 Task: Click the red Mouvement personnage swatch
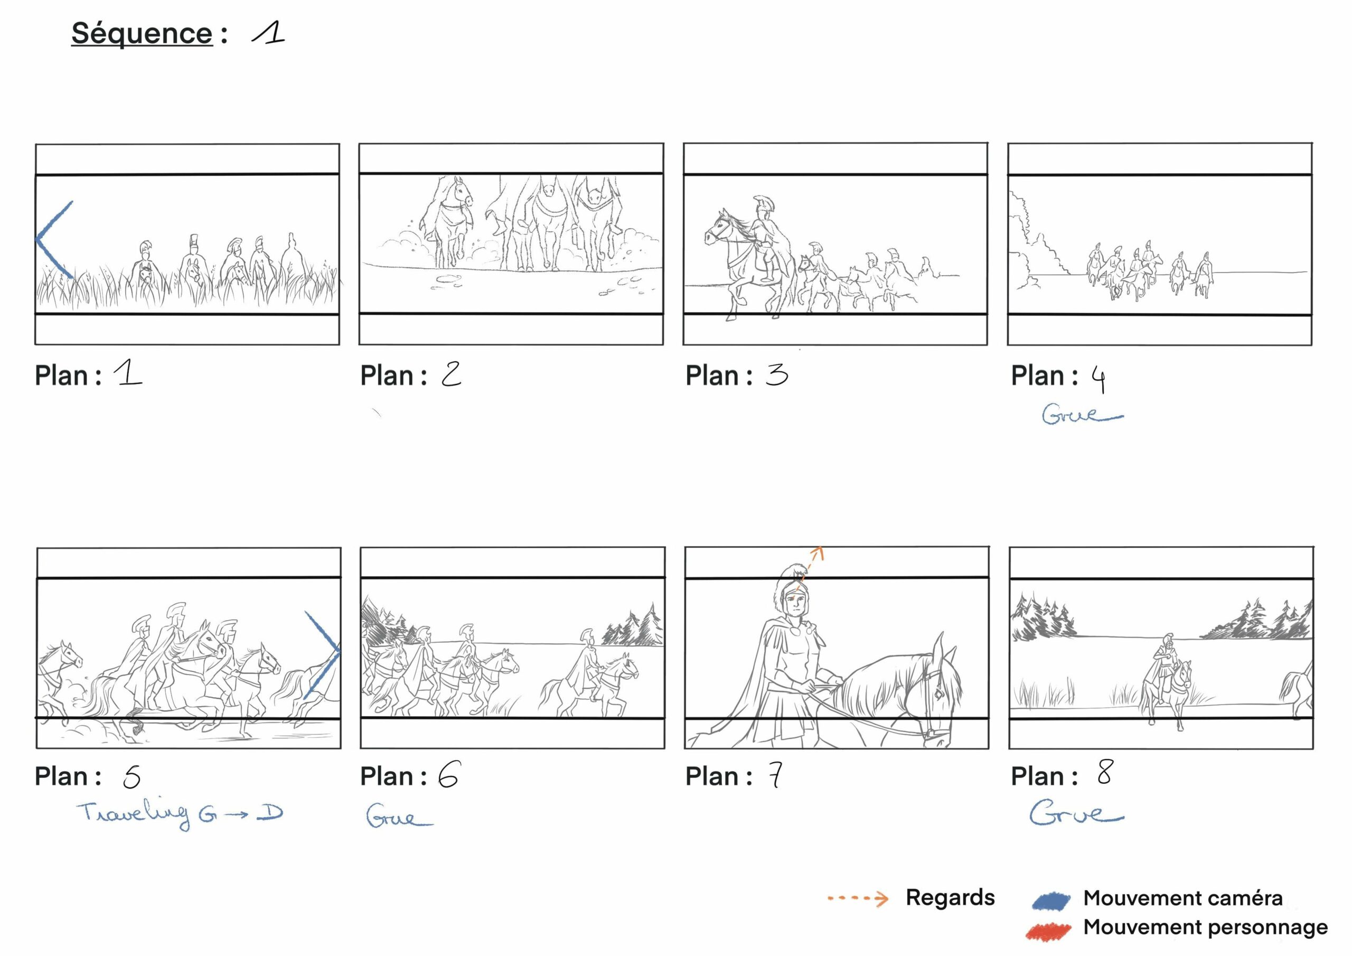[1048, 931]
